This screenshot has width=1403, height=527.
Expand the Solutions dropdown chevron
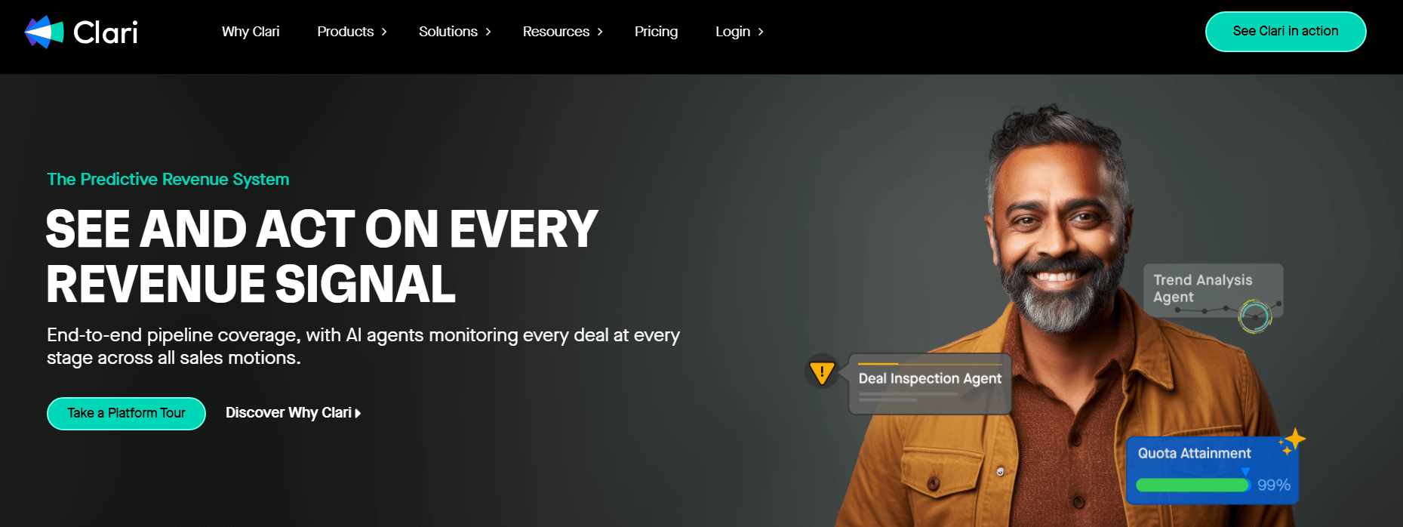pos(488,32)
